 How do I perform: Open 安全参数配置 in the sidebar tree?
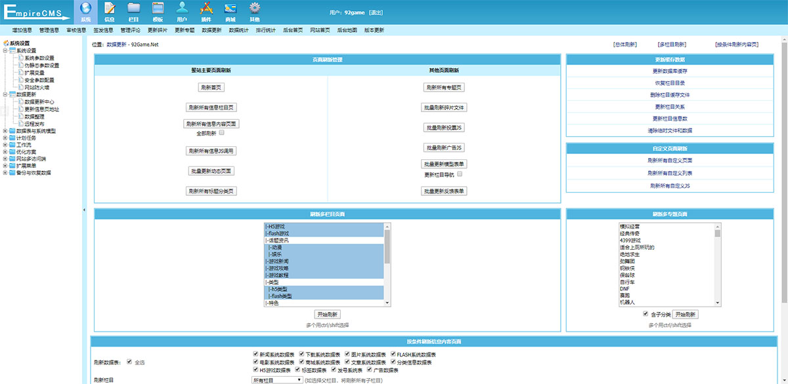[39, 80]
